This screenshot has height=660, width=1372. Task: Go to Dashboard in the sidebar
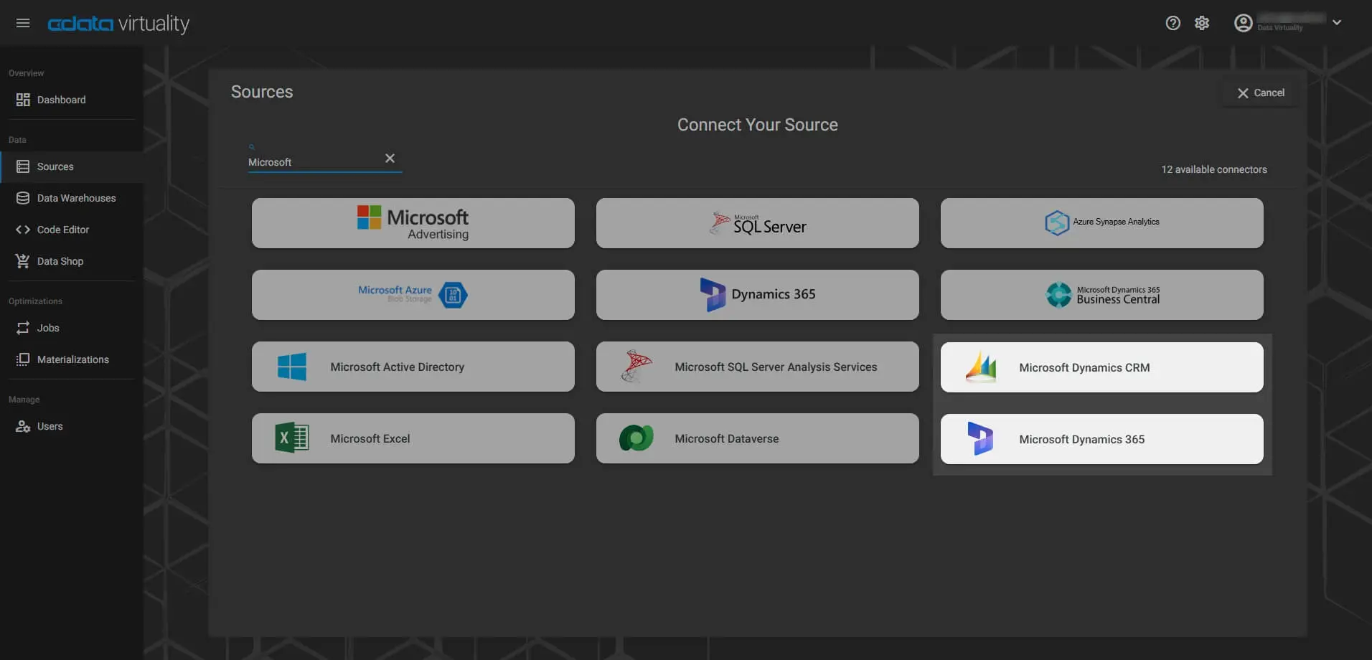pos(61,100)
